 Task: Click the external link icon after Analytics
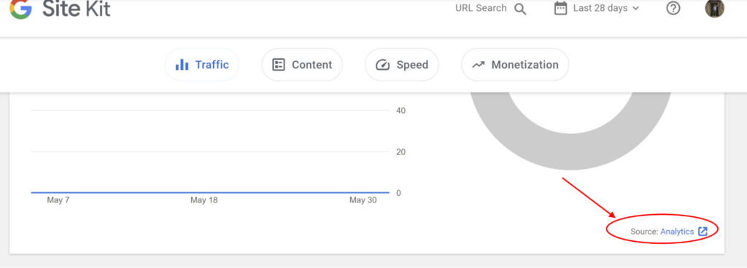coord(703,232)
